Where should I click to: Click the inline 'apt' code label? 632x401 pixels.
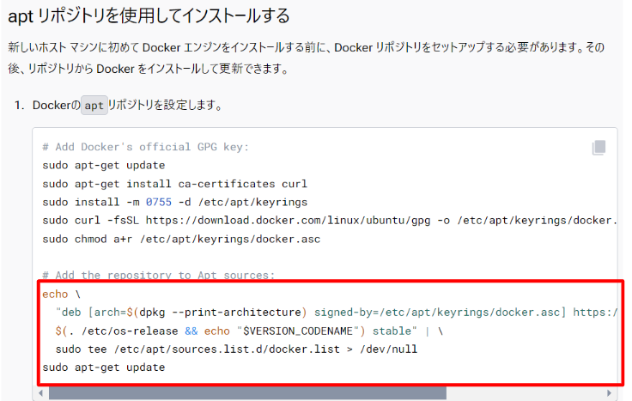pos(94,106)
